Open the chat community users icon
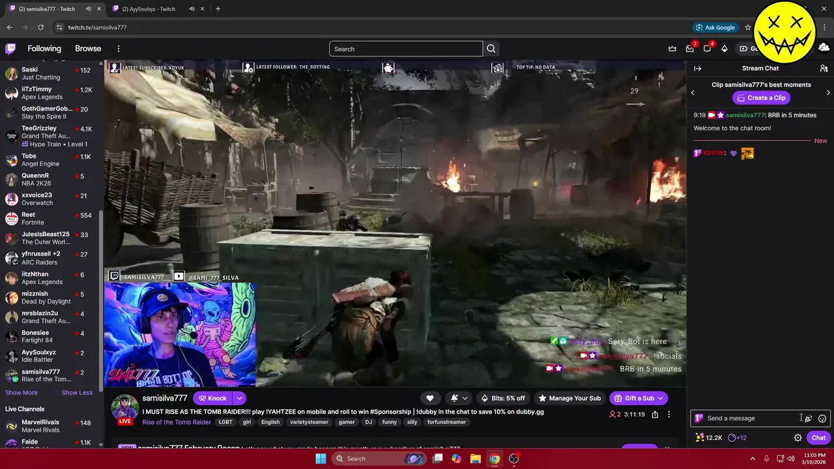The width and height of the screenshot is (834, 469). click(824, 68)
